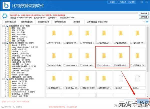Check the KYLIN checkbox in grid
The image size is (150, 109).
pos(48,65)
